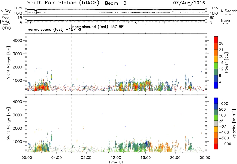Viewport: 237px width, 164px height.
Task: Click the South Pole Station (fitACF) title
Action: pos(63,3)
